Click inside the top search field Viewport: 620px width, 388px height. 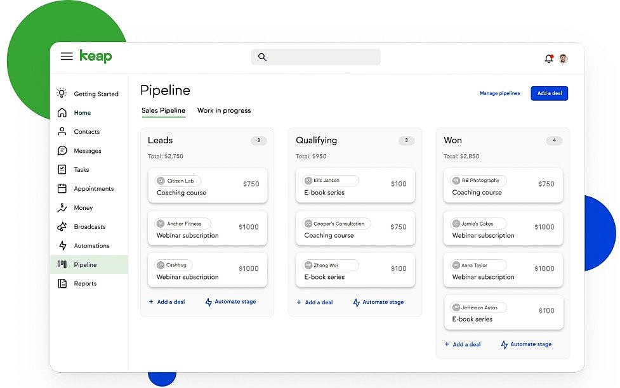tap(316, 57)
